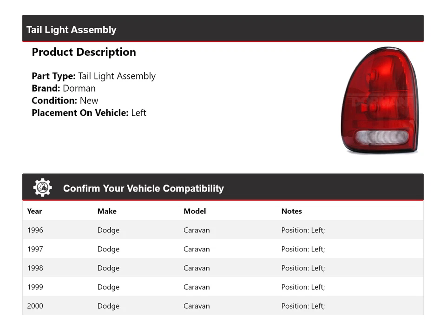Click the gear compatibility icon
Viewport: 446px width, 330px height.
[42, 188]
